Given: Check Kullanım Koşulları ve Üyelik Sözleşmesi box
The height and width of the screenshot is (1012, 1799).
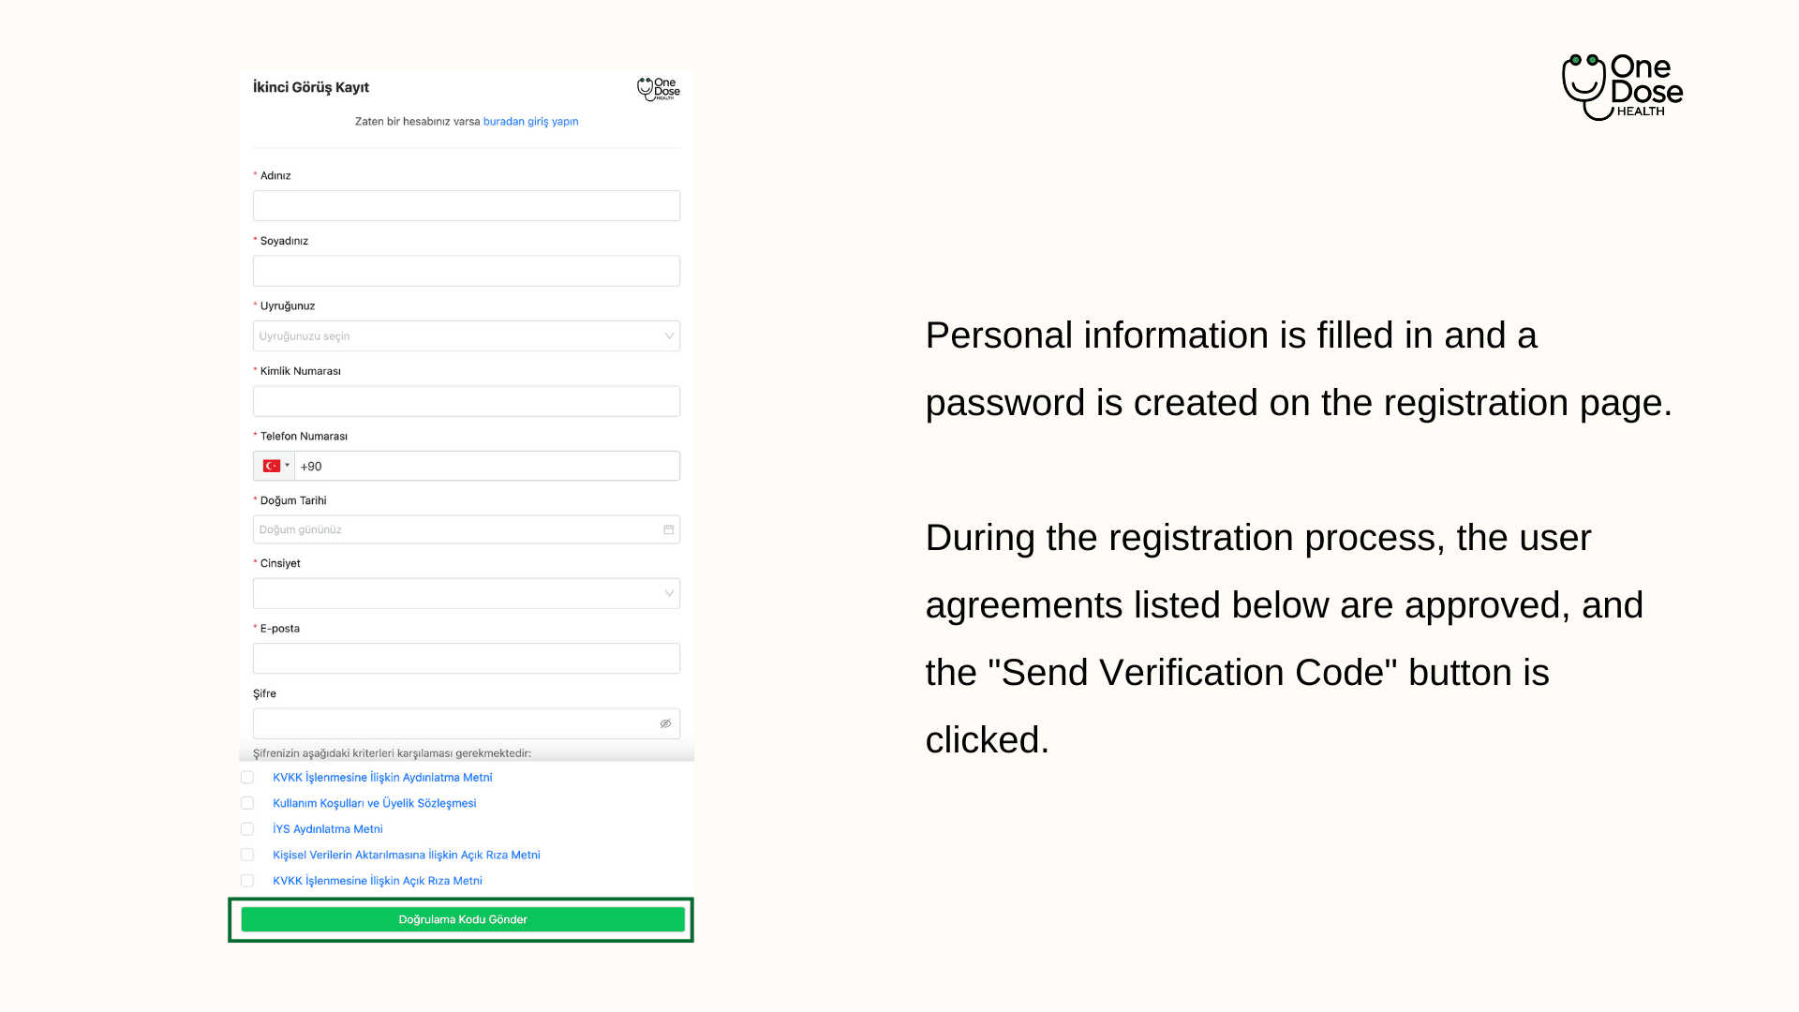Looking at the screenshot, I should [x=247, y=803].
